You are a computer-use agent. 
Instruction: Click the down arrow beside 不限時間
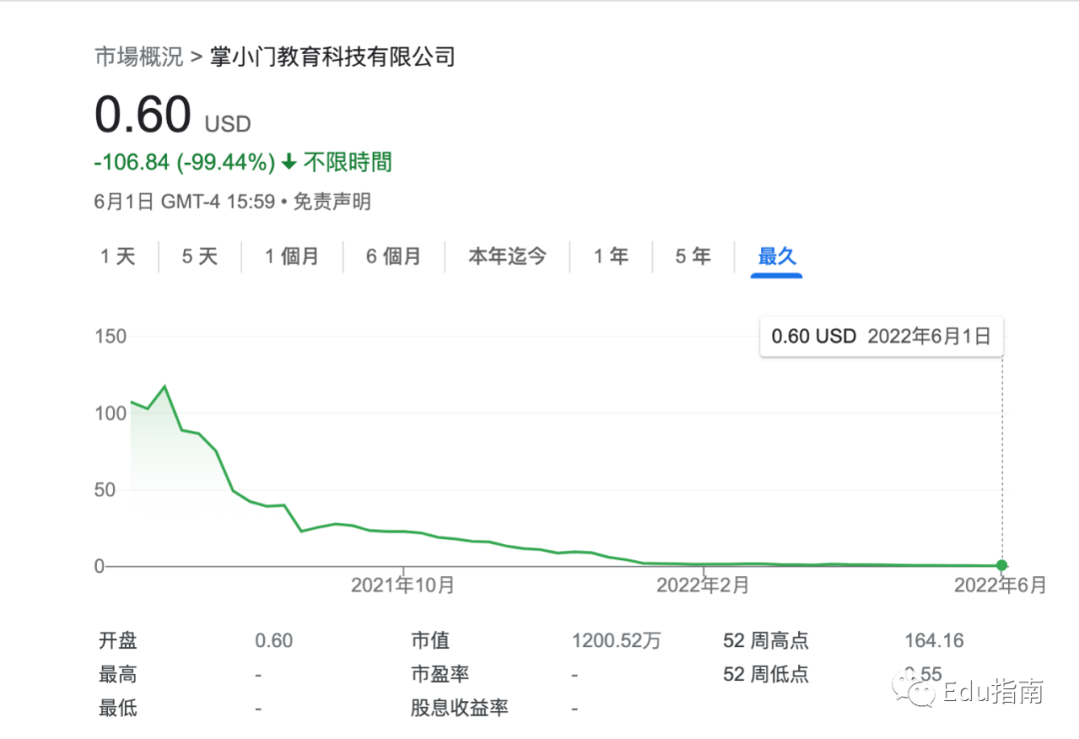coord(289,163)
